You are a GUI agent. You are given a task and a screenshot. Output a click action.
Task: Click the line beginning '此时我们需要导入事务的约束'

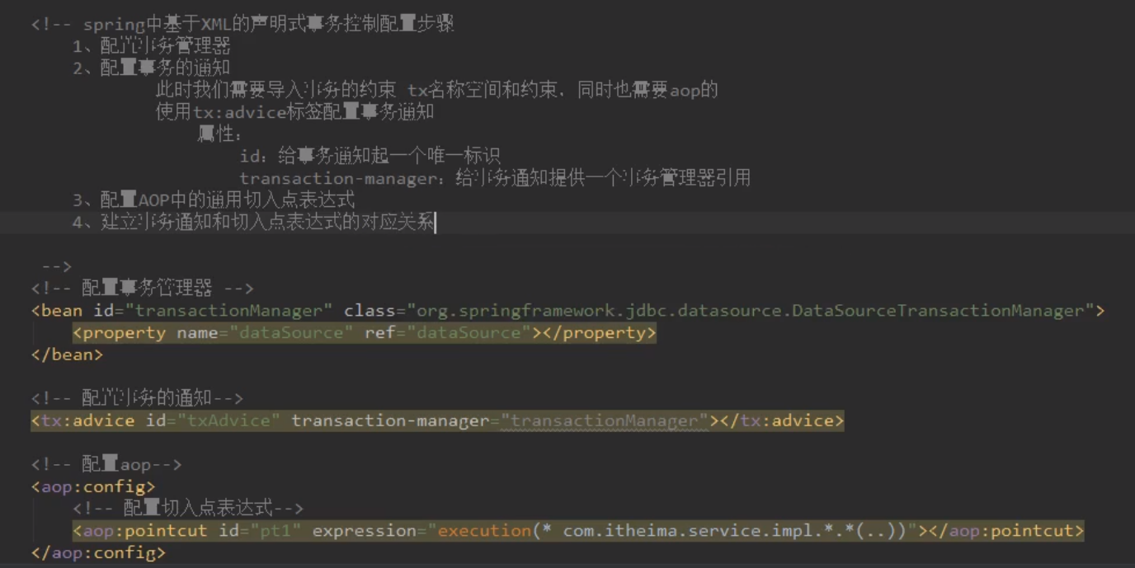coord(437,90)
